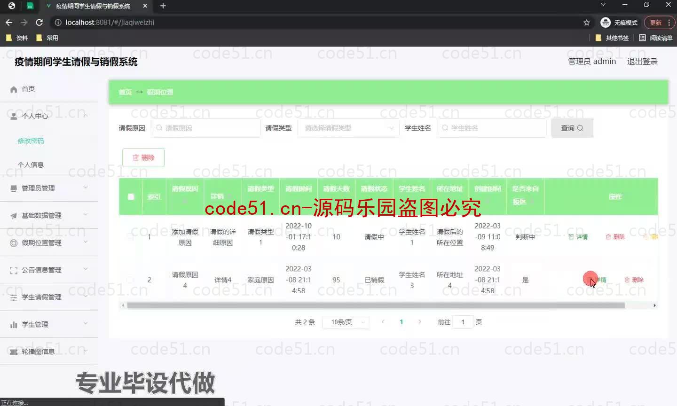Click the address bar URL
The width and height of the screenshot is (677, 406).
(x=110, y=23)
